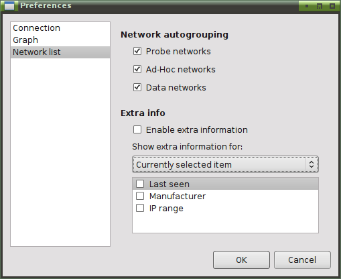Confirm preferences with OK button
Screen dimensions: 341x279
241,260
